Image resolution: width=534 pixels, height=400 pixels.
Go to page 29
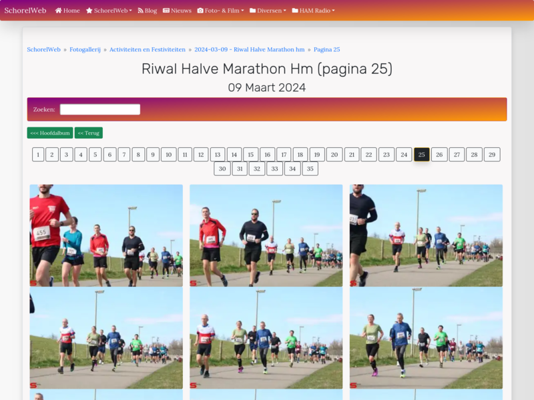492,155
